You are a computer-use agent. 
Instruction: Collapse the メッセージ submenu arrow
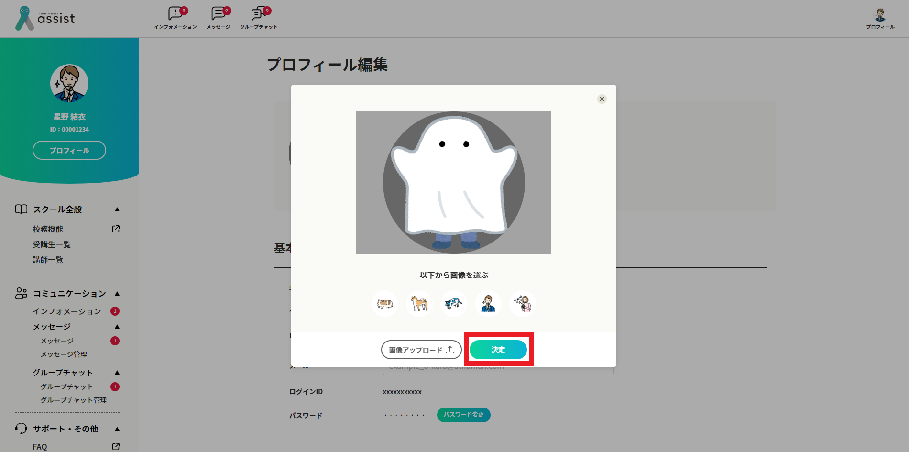(x=117, y=327)
